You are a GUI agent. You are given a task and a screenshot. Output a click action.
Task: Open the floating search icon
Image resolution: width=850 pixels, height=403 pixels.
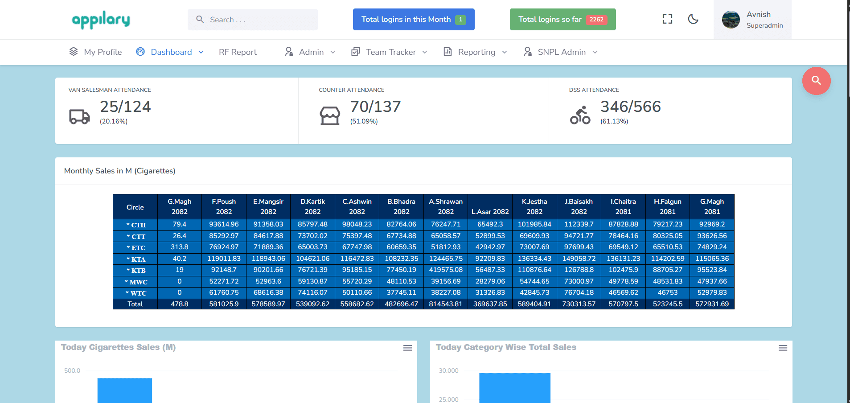[816, 81]
